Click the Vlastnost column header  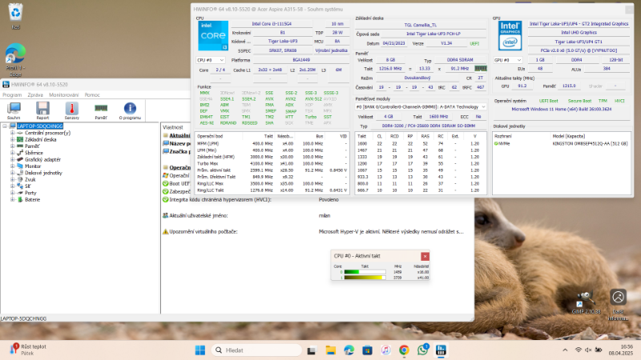pyautogui.click(x=173, y=127)
